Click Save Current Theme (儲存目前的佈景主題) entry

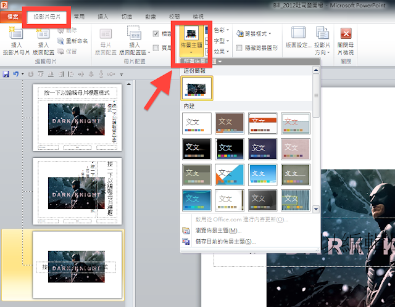pyautogui.click(x=225, y=242)
